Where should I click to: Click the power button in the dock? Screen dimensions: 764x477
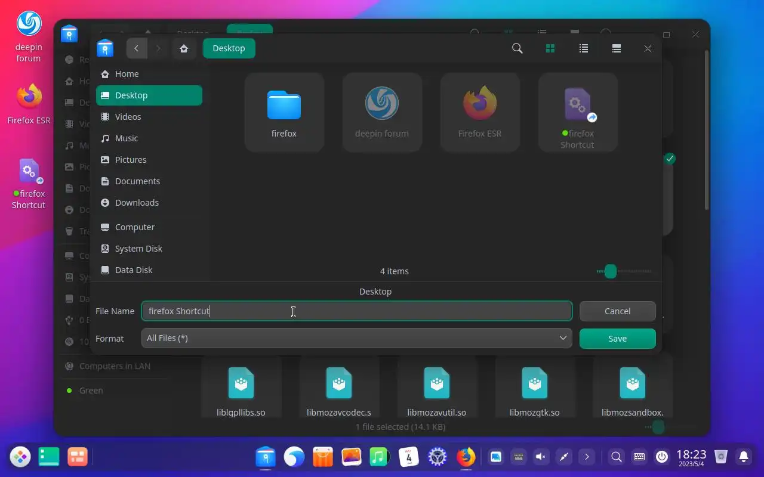(662, 457)
